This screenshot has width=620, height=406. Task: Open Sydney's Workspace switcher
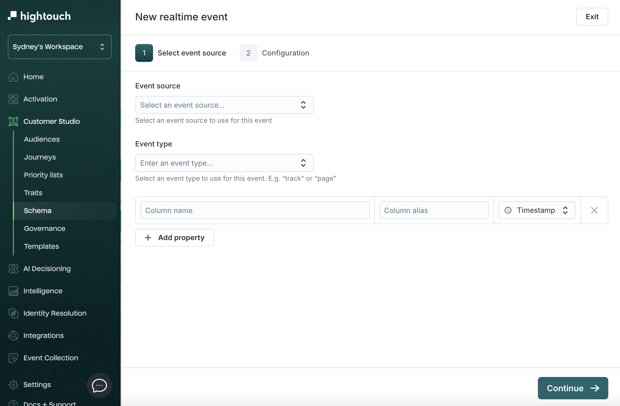click(60, 47)
